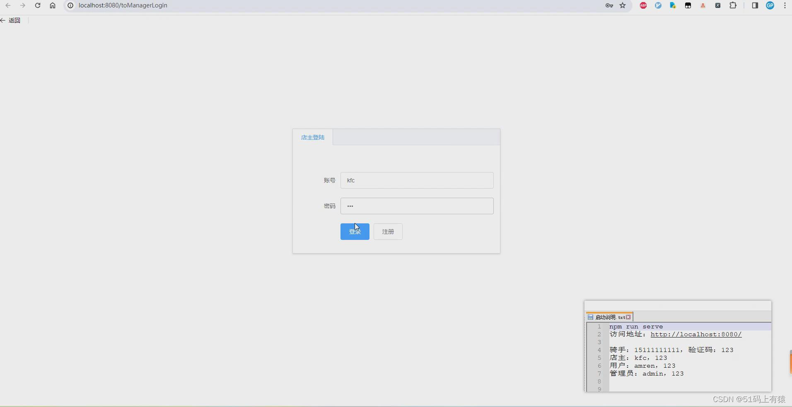This screenshot has width=792, height=407.
Task: Open the dark X extension icon
Action: tap(718, 5)
